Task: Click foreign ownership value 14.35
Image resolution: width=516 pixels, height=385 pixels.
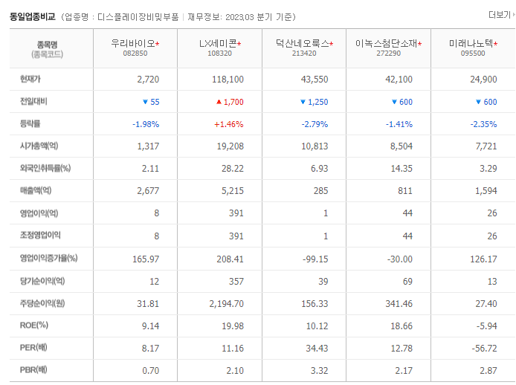Action: point(401,169)
